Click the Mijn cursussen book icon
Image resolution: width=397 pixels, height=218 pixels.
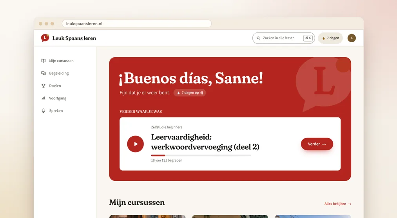tap(44, 61)
